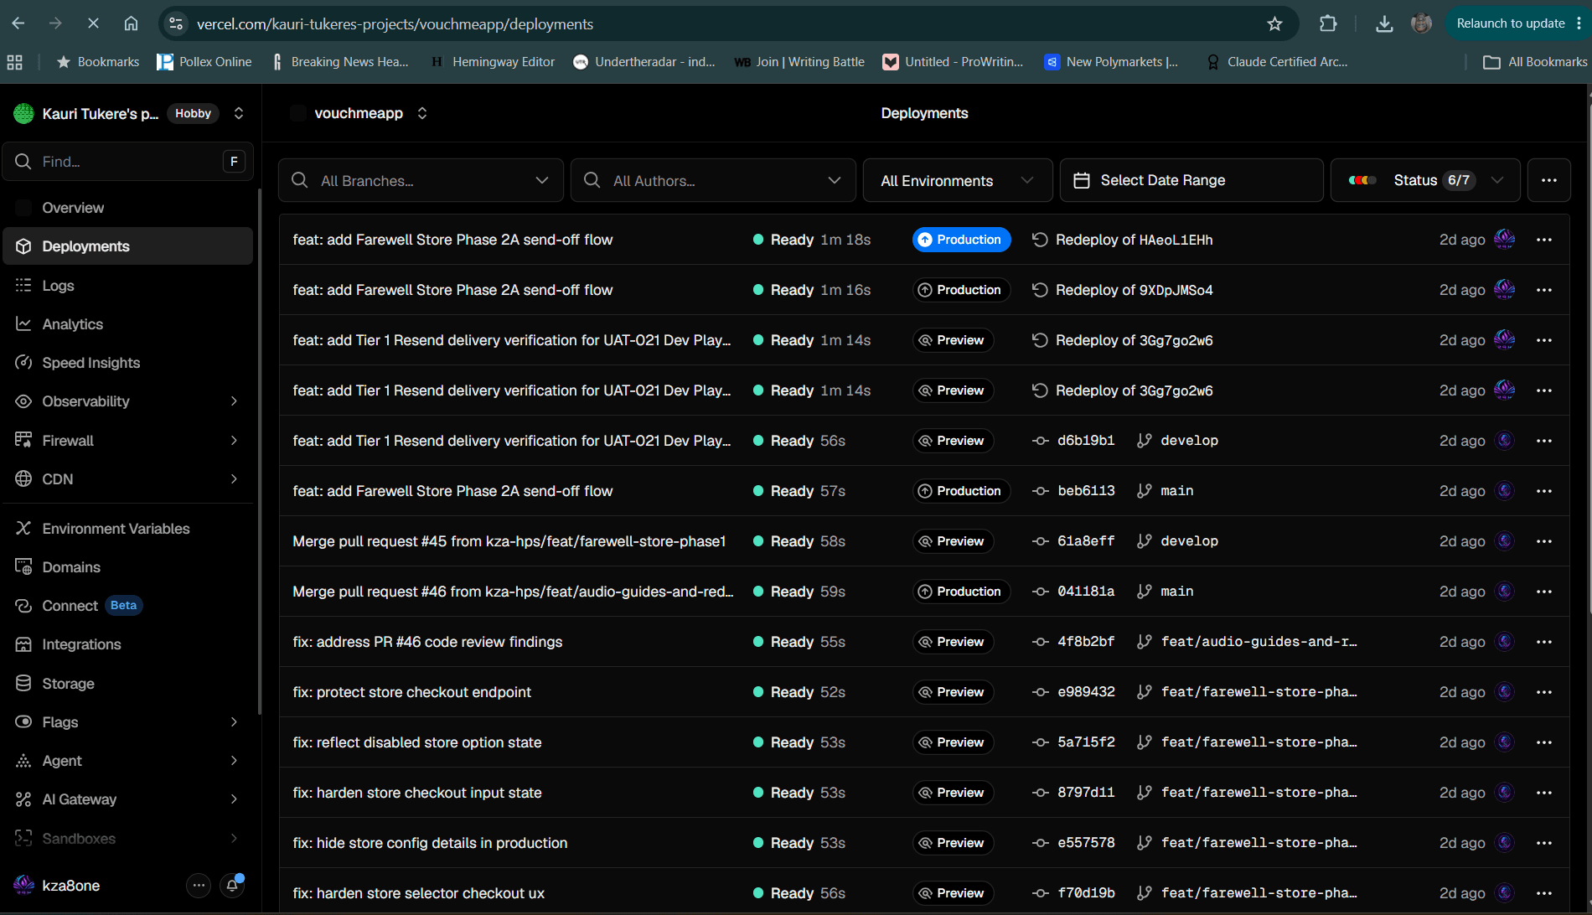Select Deployments in the sidebar
The width and height of the screenshot is (1592, 915).
(x=128, y=246)
